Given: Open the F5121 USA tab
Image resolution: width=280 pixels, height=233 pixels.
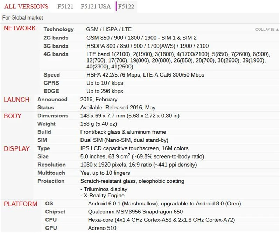Looking at the screenshot, I should pos(96,6).
